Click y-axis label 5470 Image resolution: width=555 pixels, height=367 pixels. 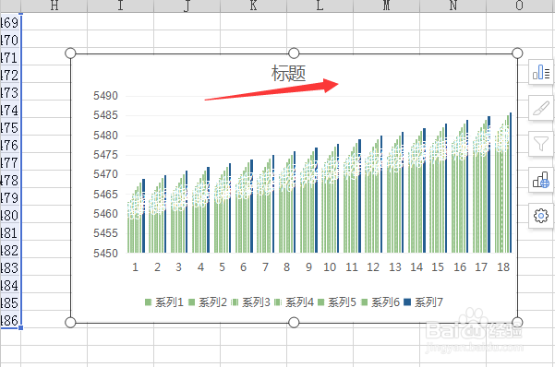pos(105,174)
